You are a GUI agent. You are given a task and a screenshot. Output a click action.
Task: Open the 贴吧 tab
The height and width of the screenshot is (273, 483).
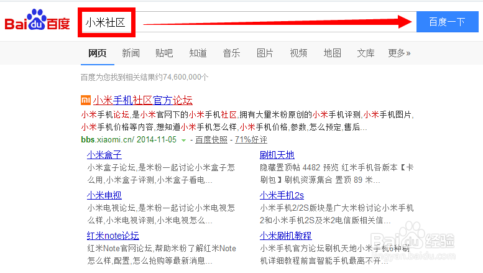click(x=164, y=53)
